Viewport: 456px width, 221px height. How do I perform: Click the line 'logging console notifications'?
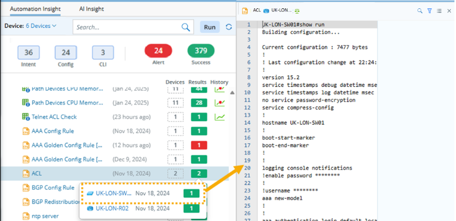coord(307,168)
